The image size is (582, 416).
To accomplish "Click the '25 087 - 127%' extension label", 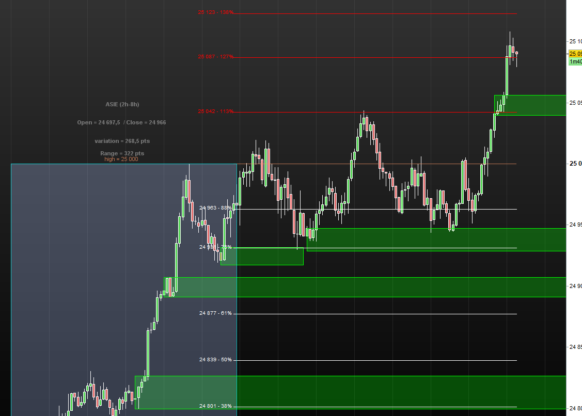I will coord(216,57).
